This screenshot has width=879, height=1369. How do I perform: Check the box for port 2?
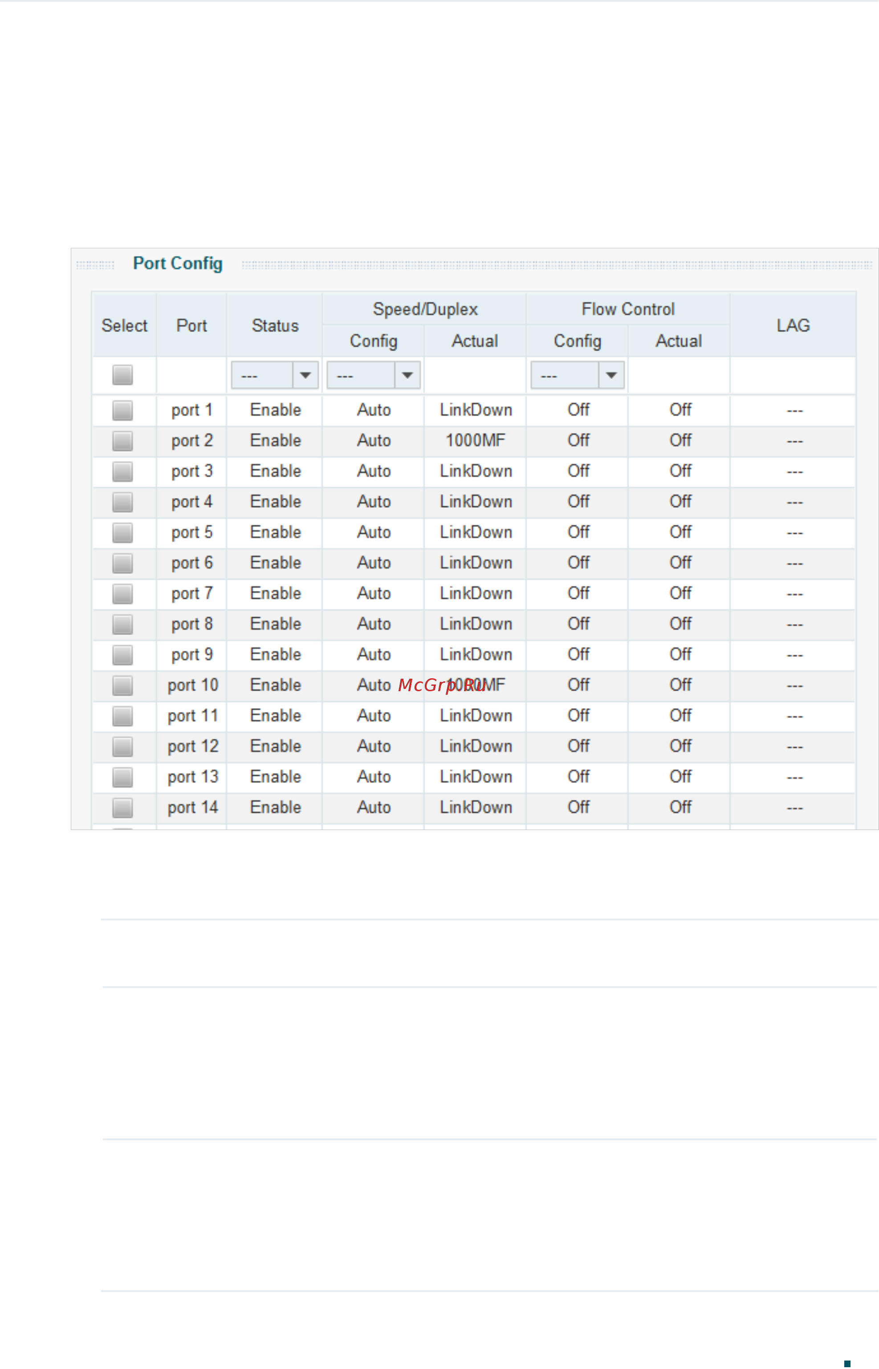123,441
